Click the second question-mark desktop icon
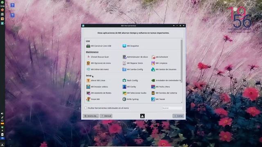This screenshot has height=147, width=262. tap(12, 16)
